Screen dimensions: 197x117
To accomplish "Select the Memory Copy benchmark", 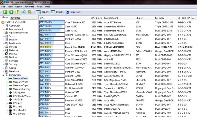I will (20, 86).
